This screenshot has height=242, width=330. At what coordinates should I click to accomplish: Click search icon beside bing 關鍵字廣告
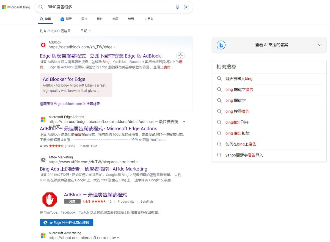pyautogui.click(x=219, y=90)
